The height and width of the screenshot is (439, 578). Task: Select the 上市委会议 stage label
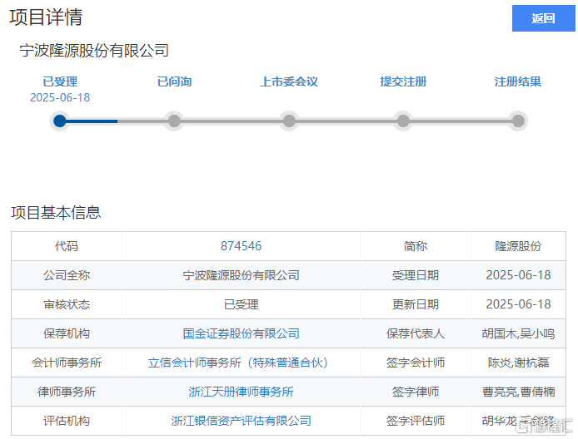point(289,81)
